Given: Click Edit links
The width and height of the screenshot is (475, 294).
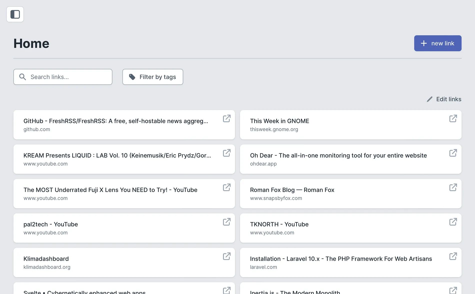Looking at the screenshot, I should (444, 99).
